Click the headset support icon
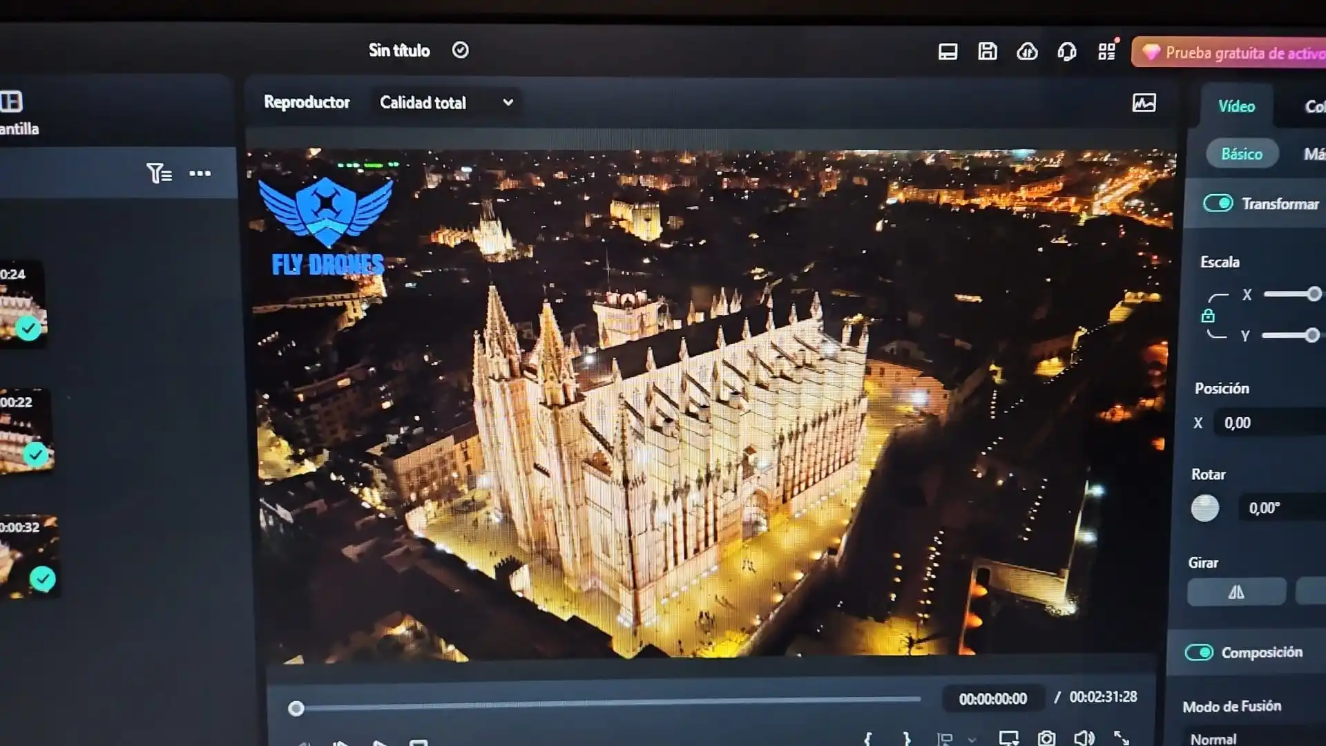This screenshot has height=746, width=1326. coord(1066,52)
